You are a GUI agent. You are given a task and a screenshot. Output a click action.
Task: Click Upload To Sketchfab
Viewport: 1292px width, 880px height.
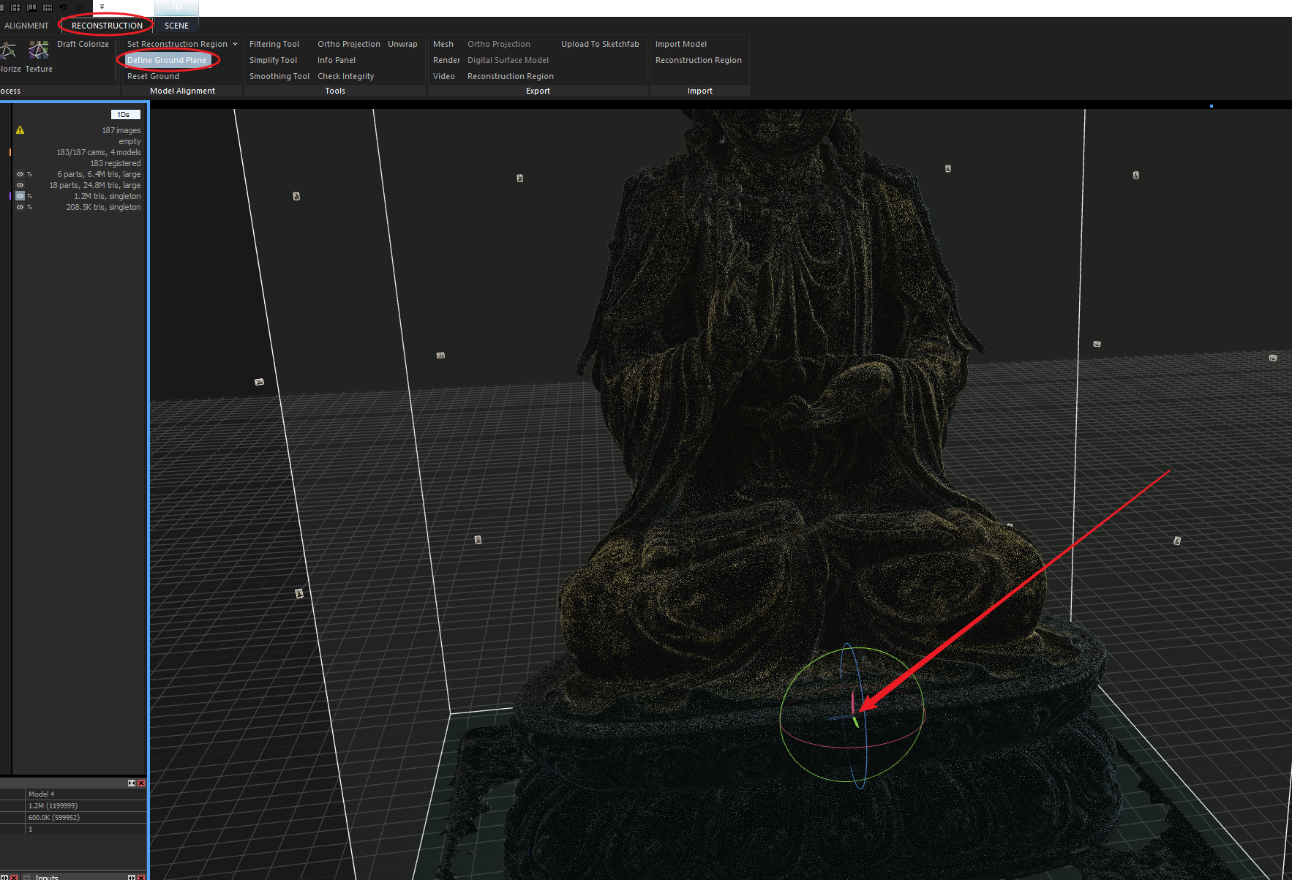click(x=600, y=45)
